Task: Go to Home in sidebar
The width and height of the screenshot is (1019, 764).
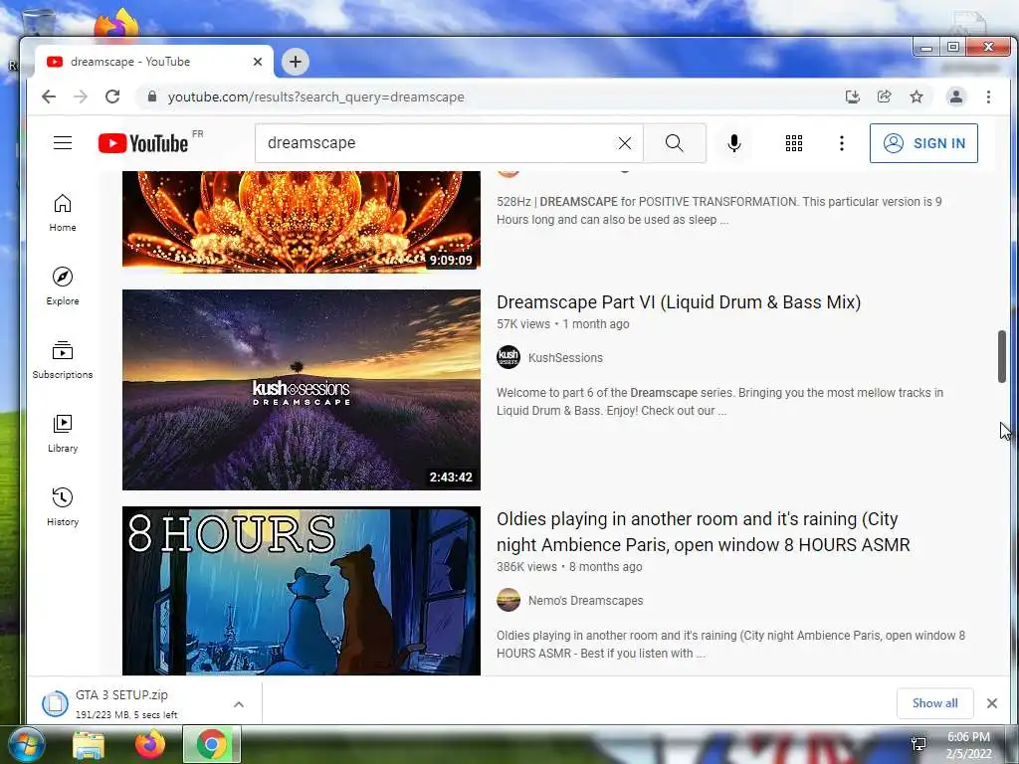Action: tap(63, 213)
